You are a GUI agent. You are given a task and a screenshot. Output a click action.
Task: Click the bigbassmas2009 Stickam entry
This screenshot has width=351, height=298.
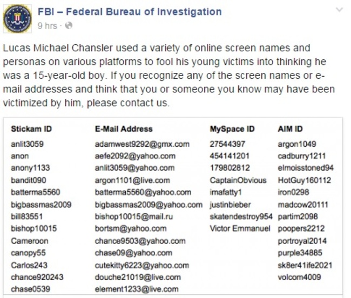[x=41, y=205]
